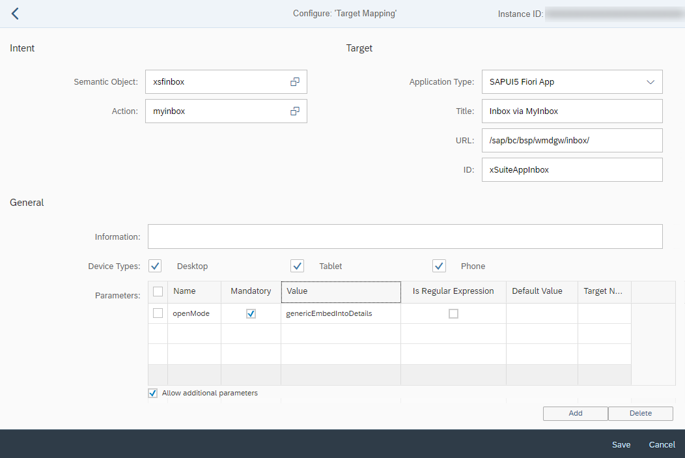
Task: Open value help for Semantic Object
Action: [295, 81]
